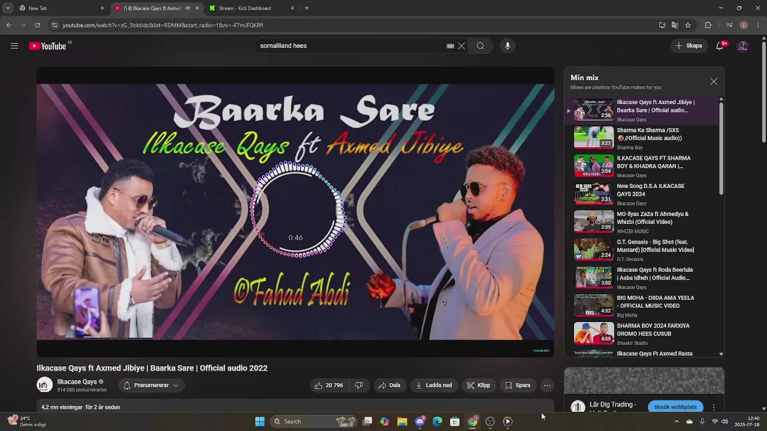Play Sharma Ka Sharma from the mix

tap(641, 138)
